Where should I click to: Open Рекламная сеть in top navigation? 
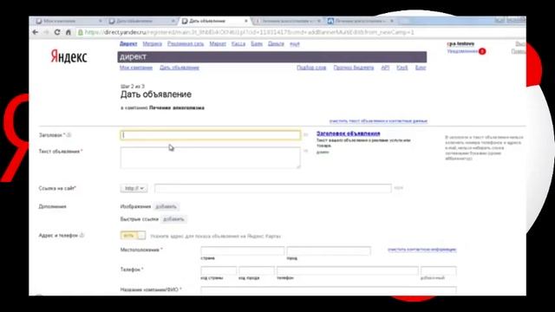click(x=186, y=44)
